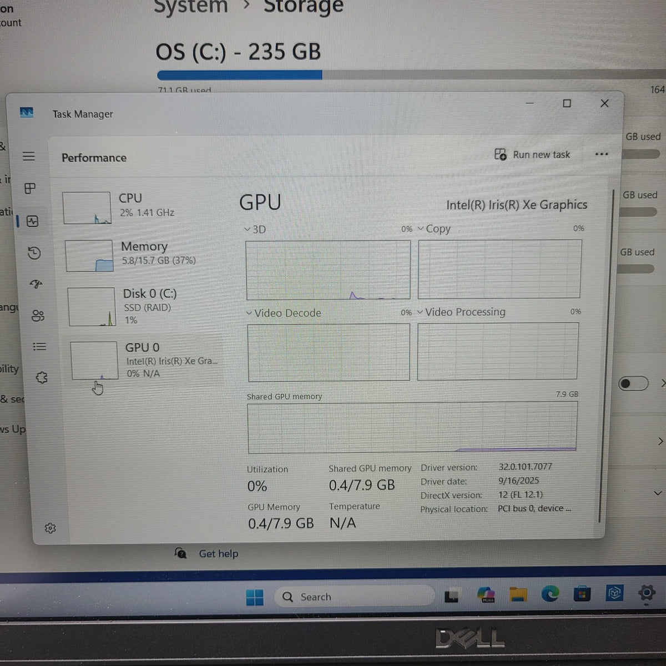This screenshot has height=666, width=666.
Task: Click Run new task button
Action: (532, 154)
